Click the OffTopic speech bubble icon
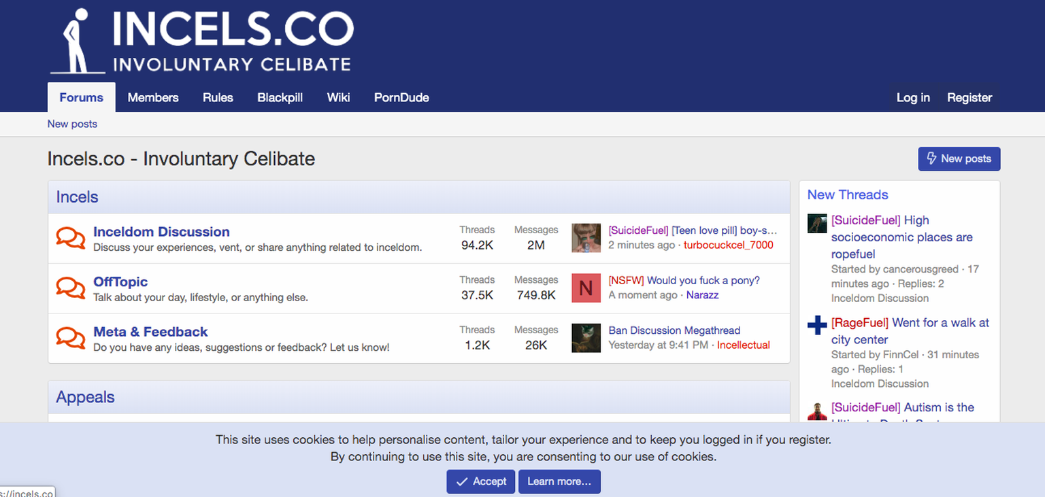The image size is (1045, 497). [x=71, y=288]
